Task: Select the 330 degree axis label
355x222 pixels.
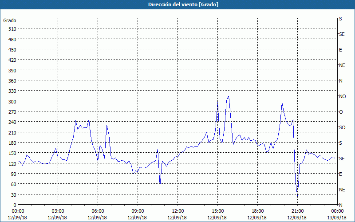Action: pyautogui.click(x=12, y=91)
